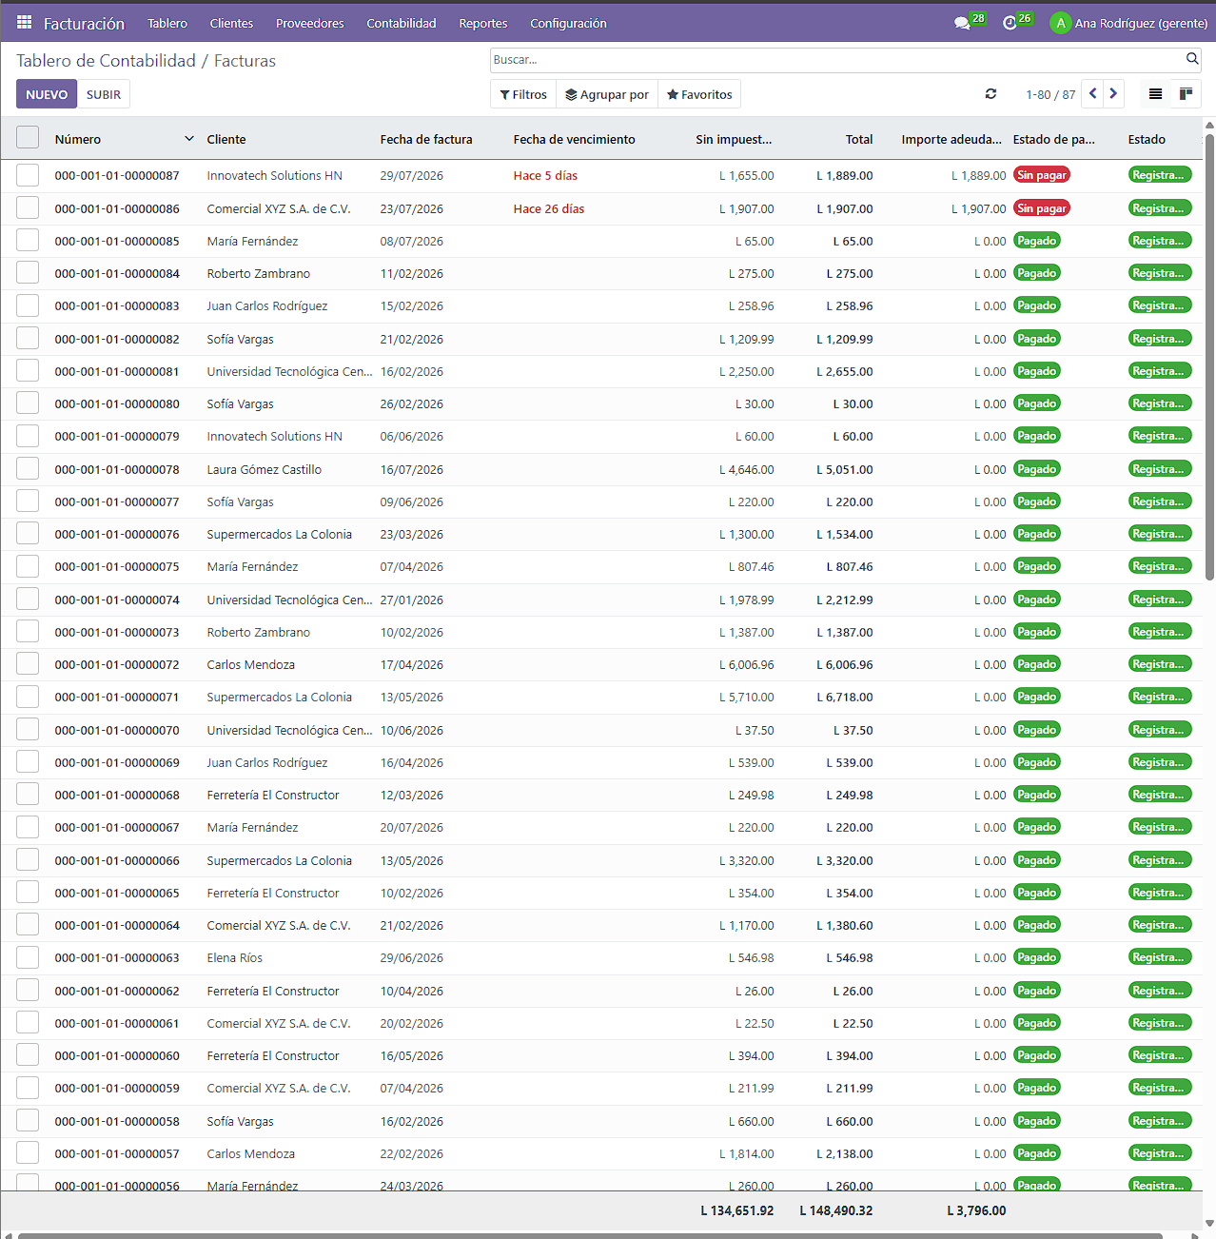
Task: Click the Buscar search field
Action: 837,59
